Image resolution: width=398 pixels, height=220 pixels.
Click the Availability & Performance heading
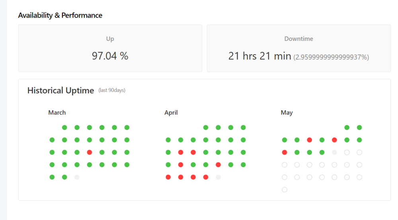[60, 15]
